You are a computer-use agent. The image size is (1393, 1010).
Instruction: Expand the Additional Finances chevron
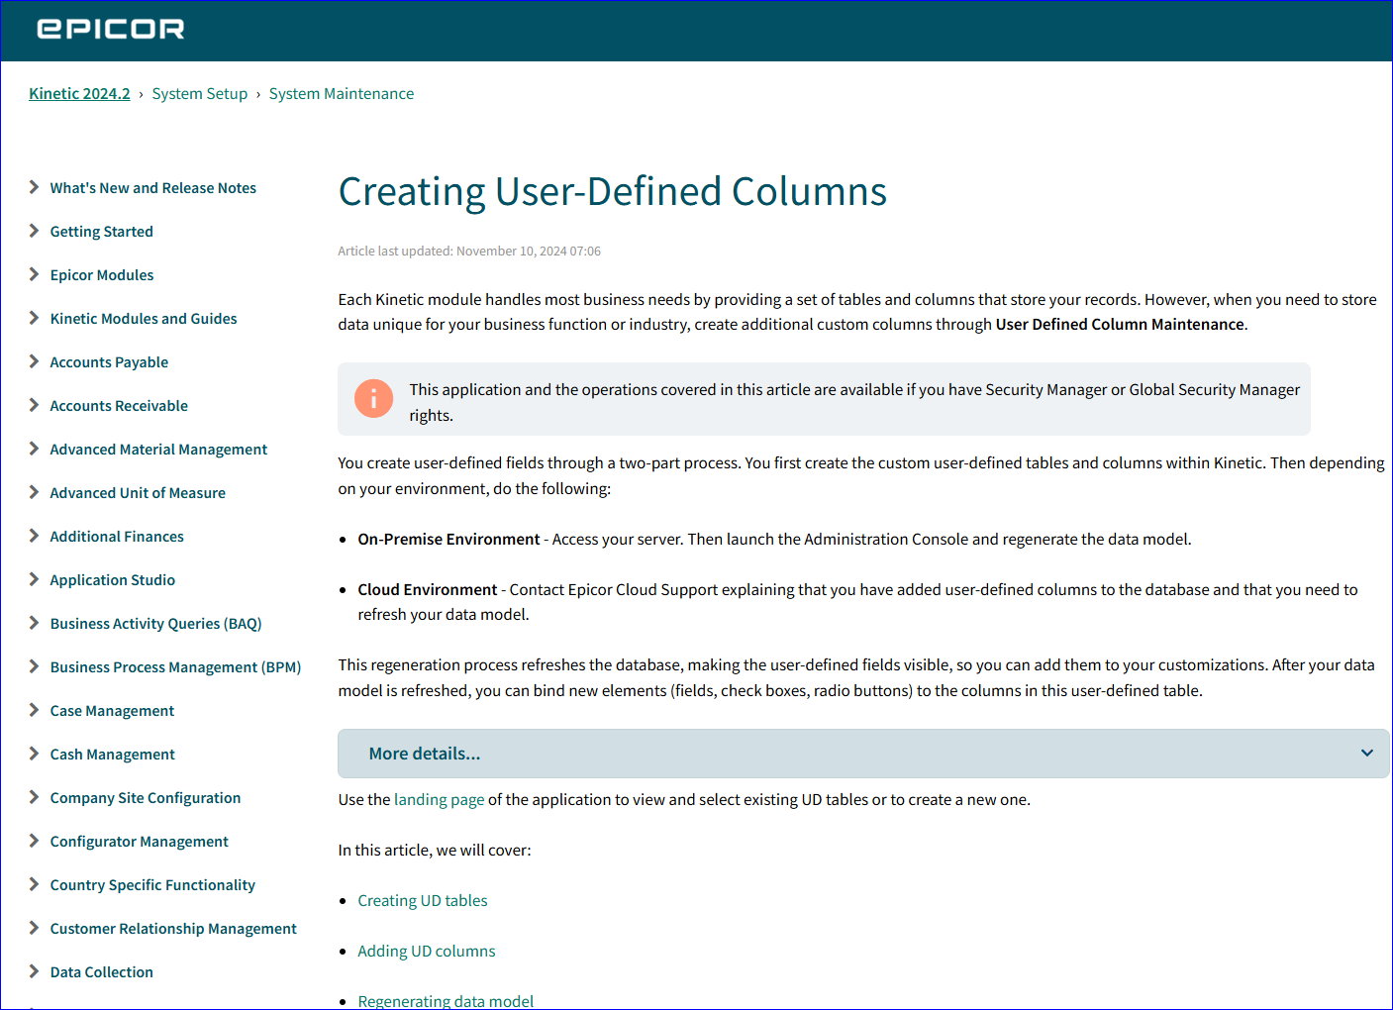click(34, 536)
